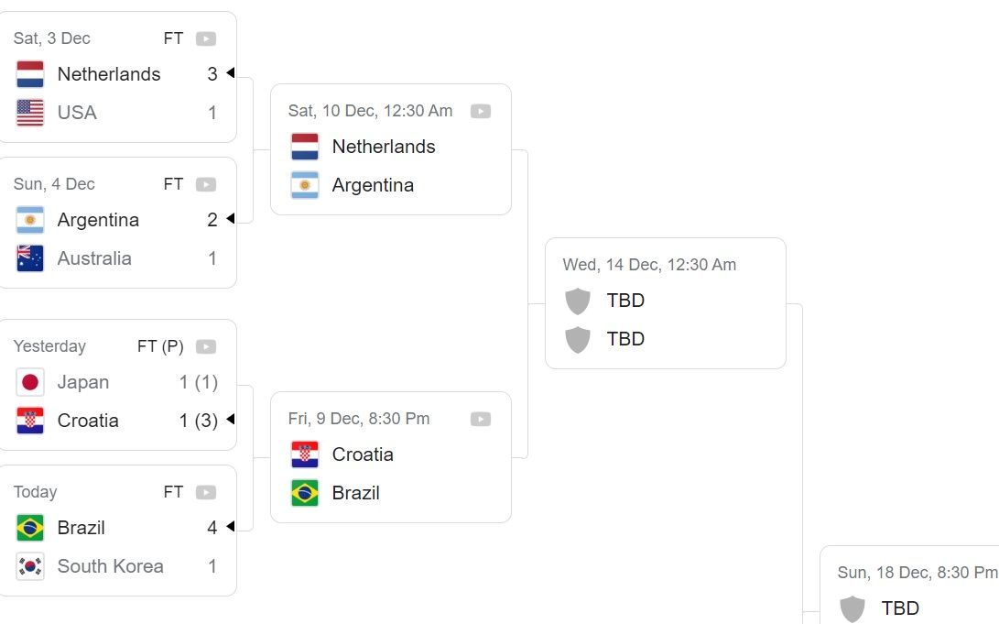Screen dimensions: 999x624
Task: Select the South Korea flag icon
Action: (28, 566)
